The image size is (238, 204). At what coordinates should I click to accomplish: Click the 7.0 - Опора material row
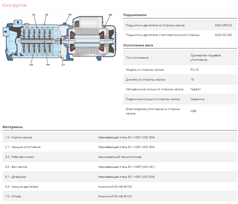coord(120,196)
